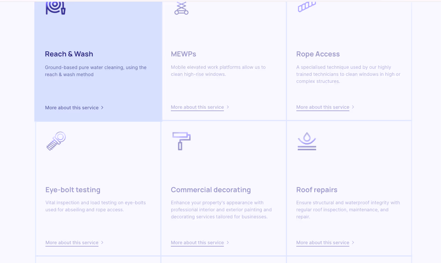Open More about this service for Rope Access
Viewport: 441px width, 263px height.
coord(323,107)
